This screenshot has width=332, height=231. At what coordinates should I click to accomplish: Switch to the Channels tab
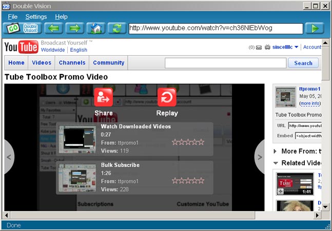[x=72, y=63]
